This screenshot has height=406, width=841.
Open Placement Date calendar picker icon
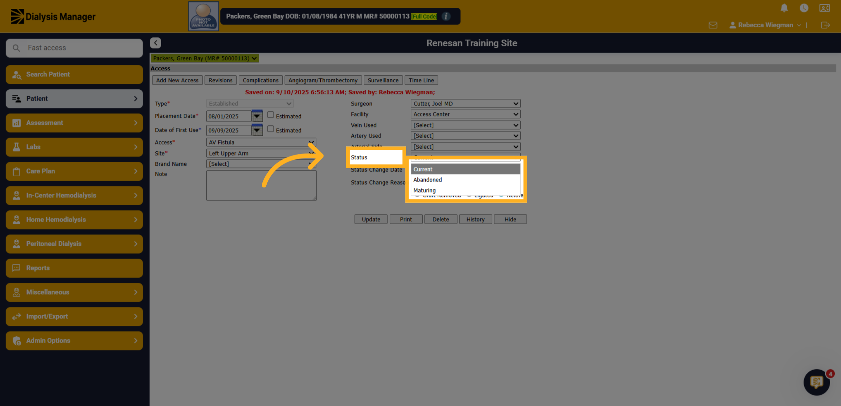tap(257, 116)
